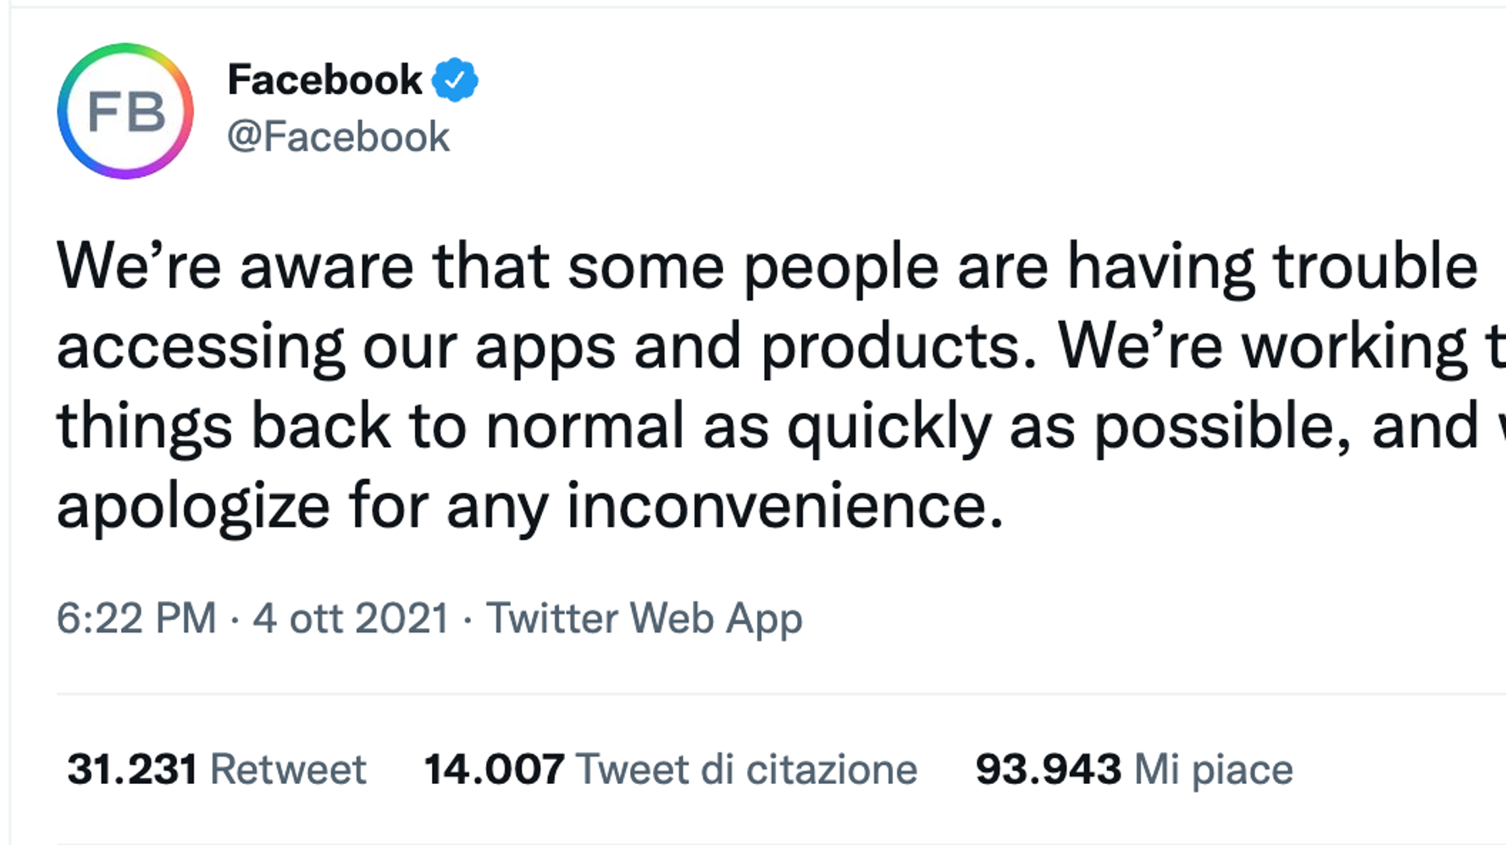Viewport: 1506px width, 845px height.
Task: Click the word products in the tweet
Action: point(898,347)
